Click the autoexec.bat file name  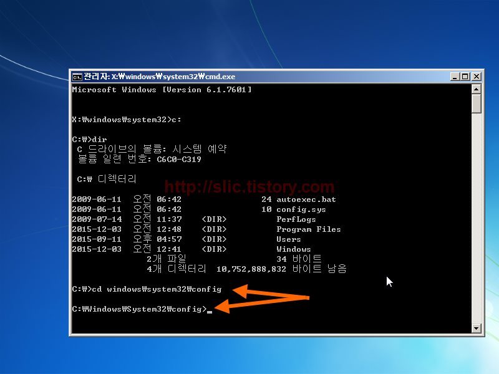tap(306, 199)
